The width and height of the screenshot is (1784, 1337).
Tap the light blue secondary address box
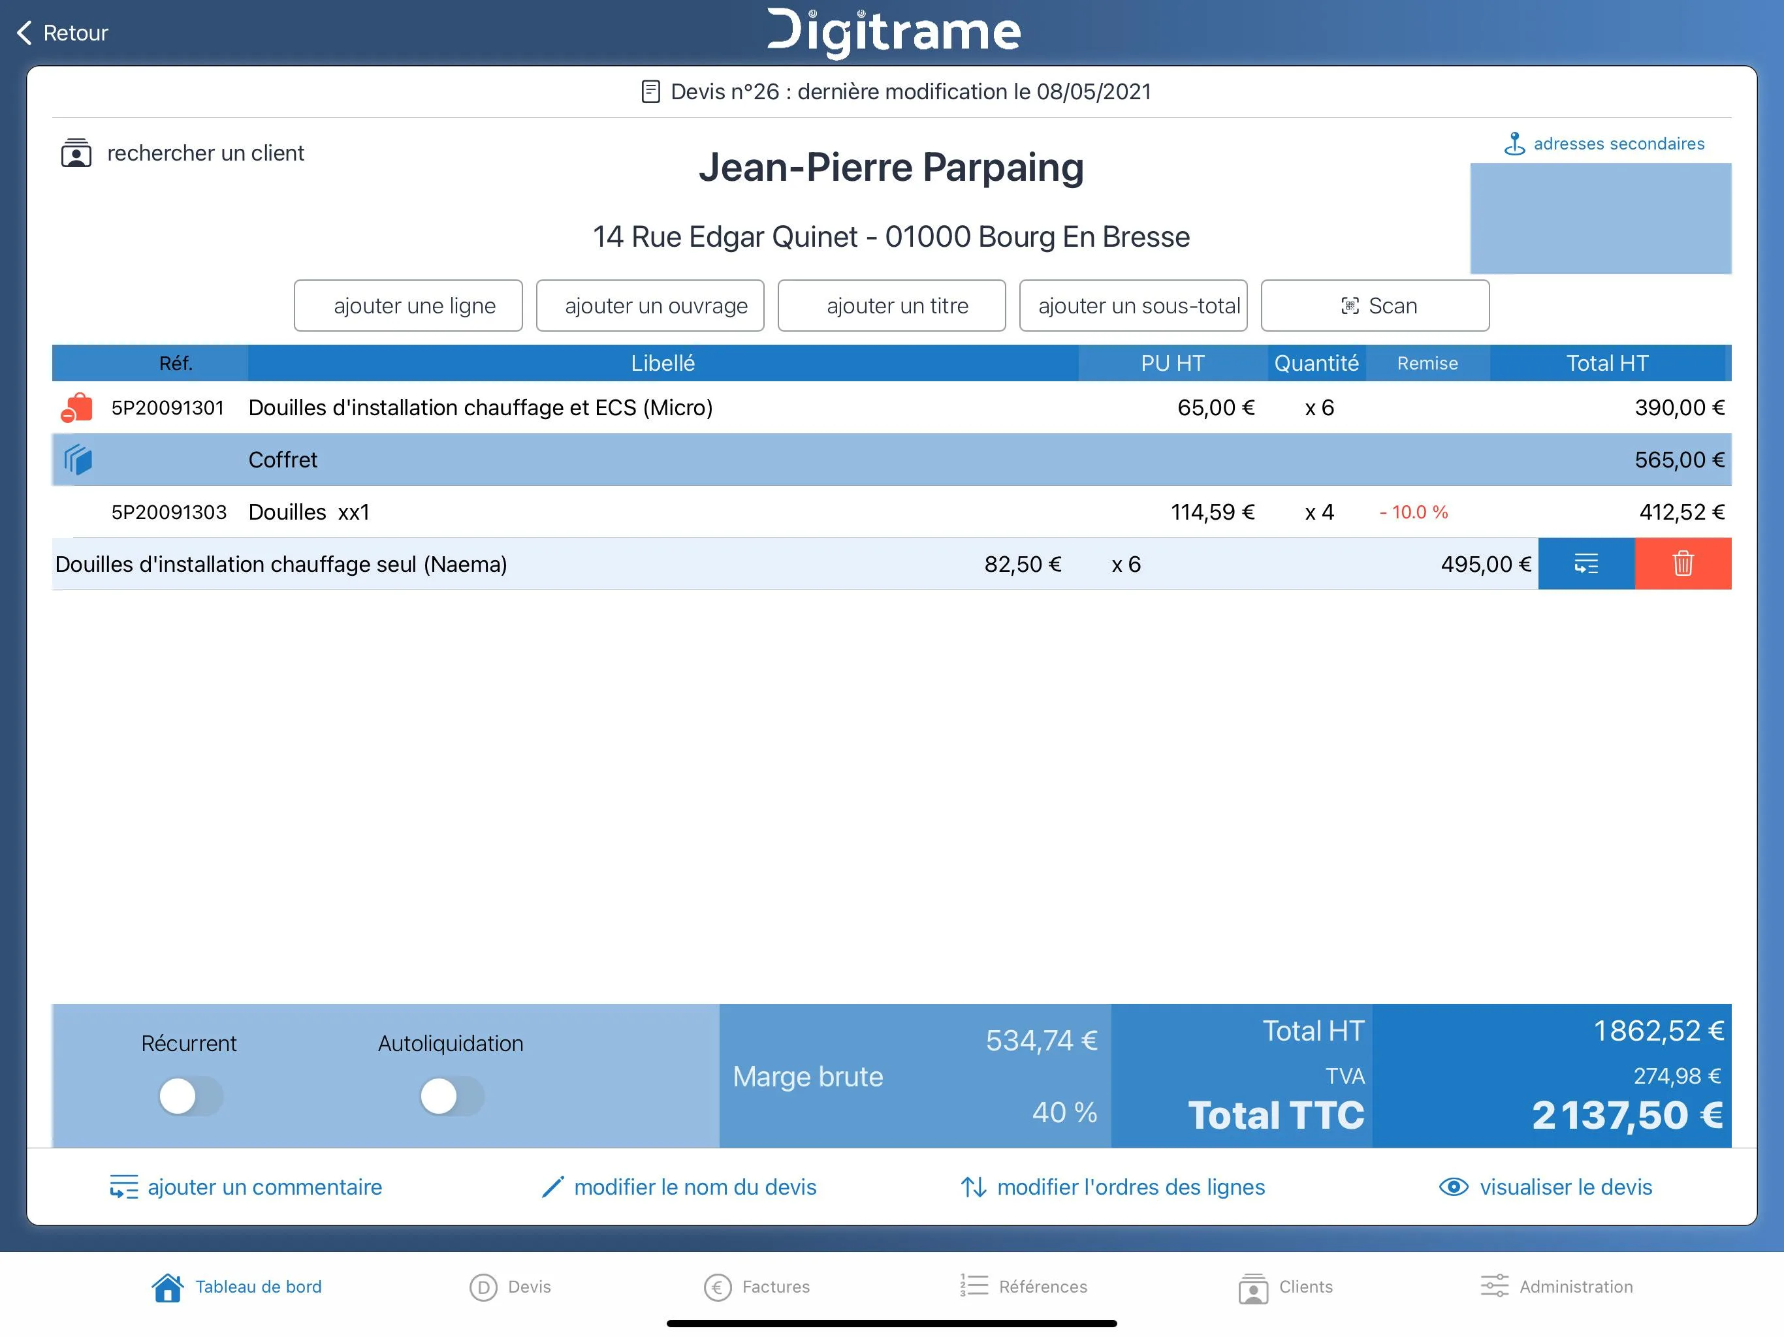(1600, 219)
